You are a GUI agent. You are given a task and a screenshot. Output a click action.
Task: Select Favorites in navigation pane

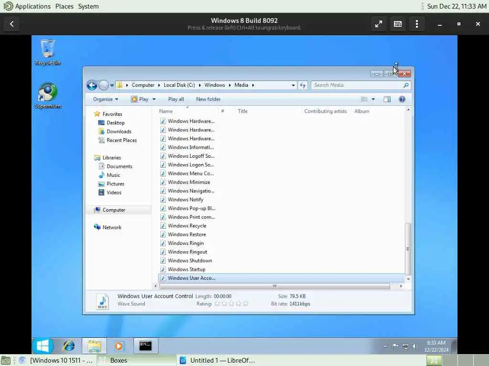point(112,114)
